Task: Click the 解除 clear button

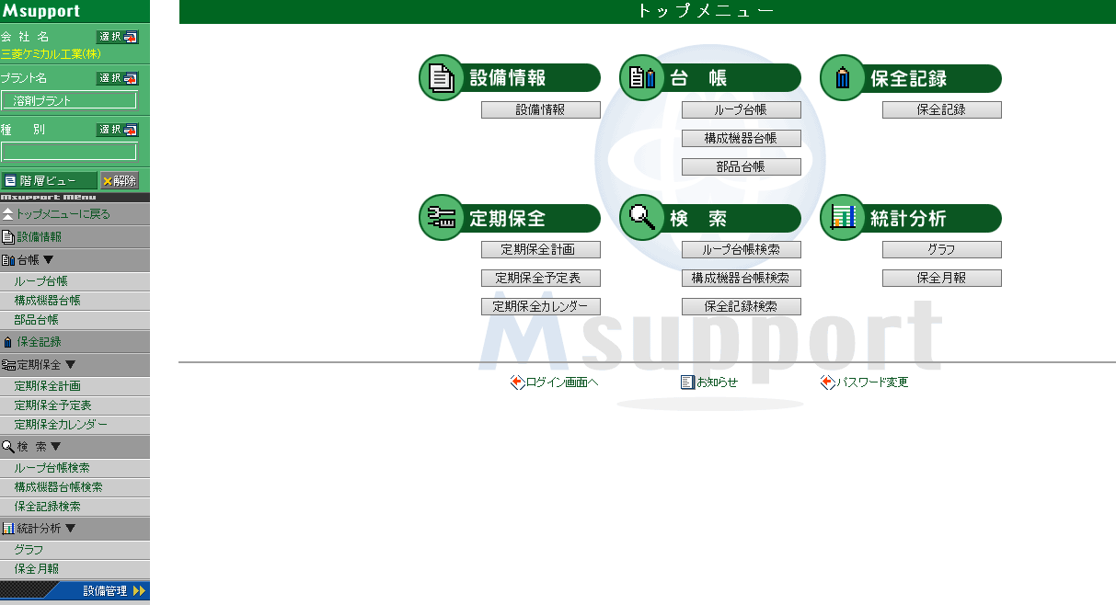Action: click(x=120, y=181)
